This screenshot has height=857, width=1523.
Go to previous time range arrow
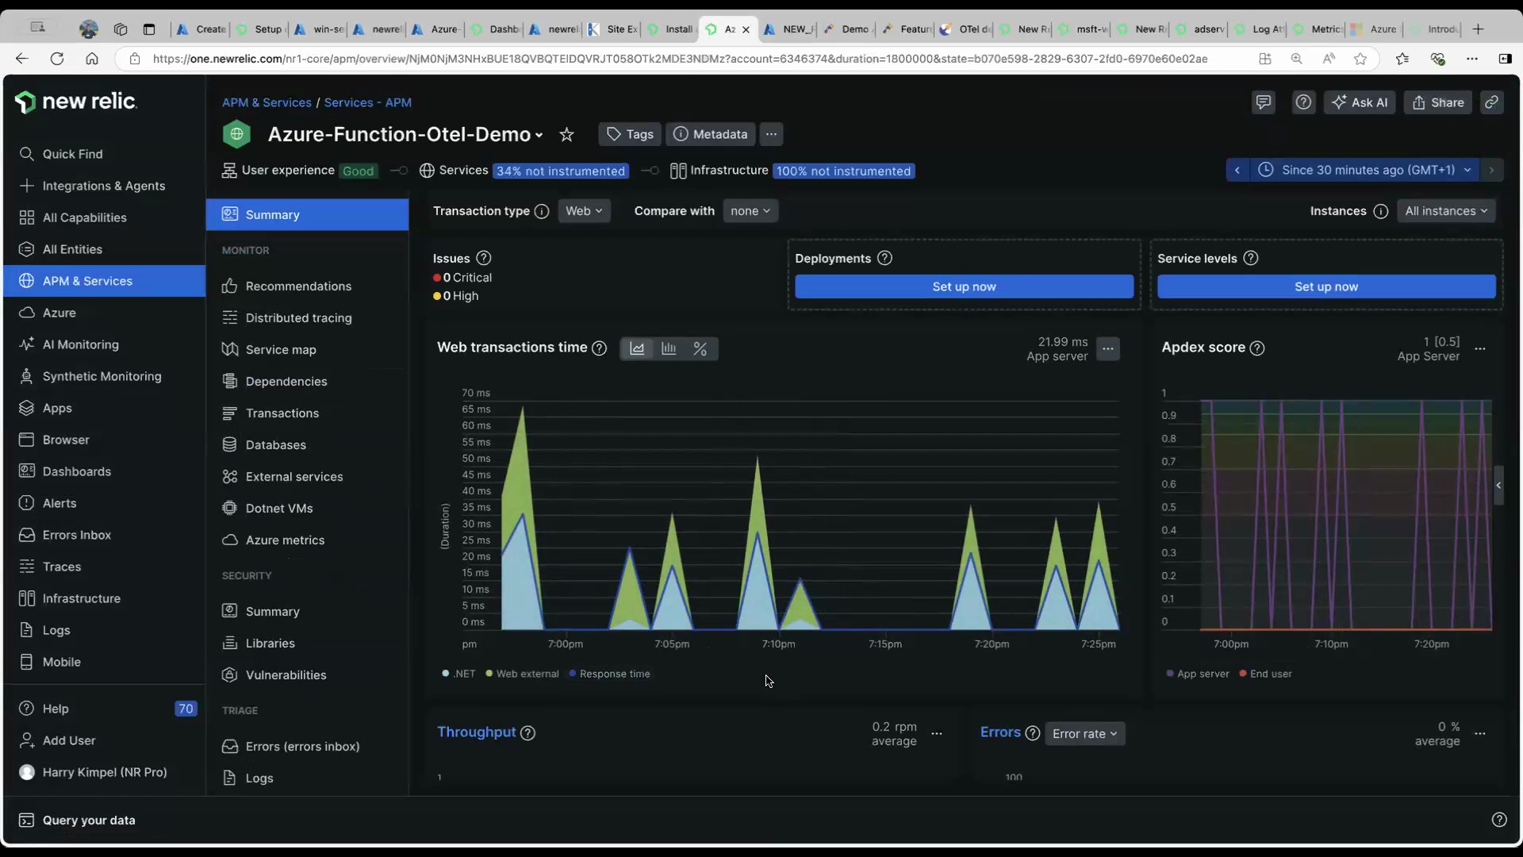click(x=1237, y=170)
